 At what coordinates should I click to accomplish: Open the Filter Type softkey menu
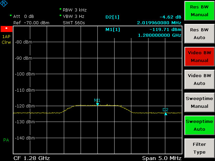pos(200,148)
